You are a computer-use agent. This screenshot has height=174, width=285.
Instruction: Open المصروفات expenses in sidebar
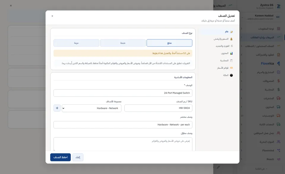268,81
